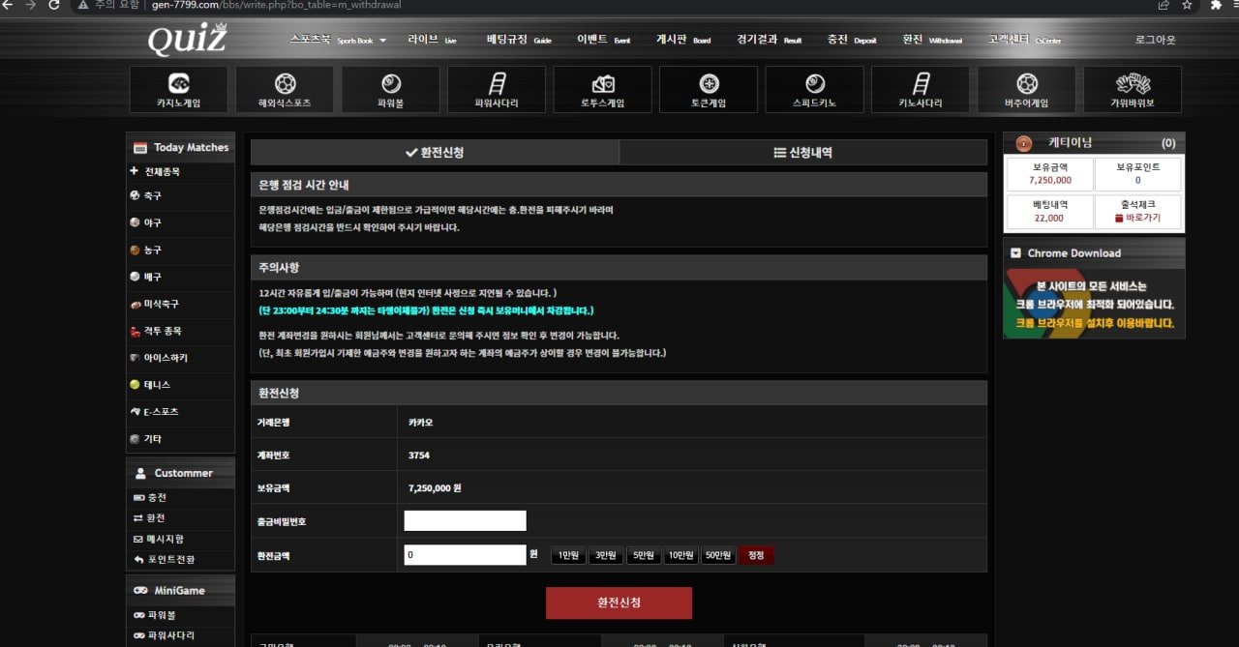
Task: Add 10만원 to the withdrawal amount
Action: [680, 555]
